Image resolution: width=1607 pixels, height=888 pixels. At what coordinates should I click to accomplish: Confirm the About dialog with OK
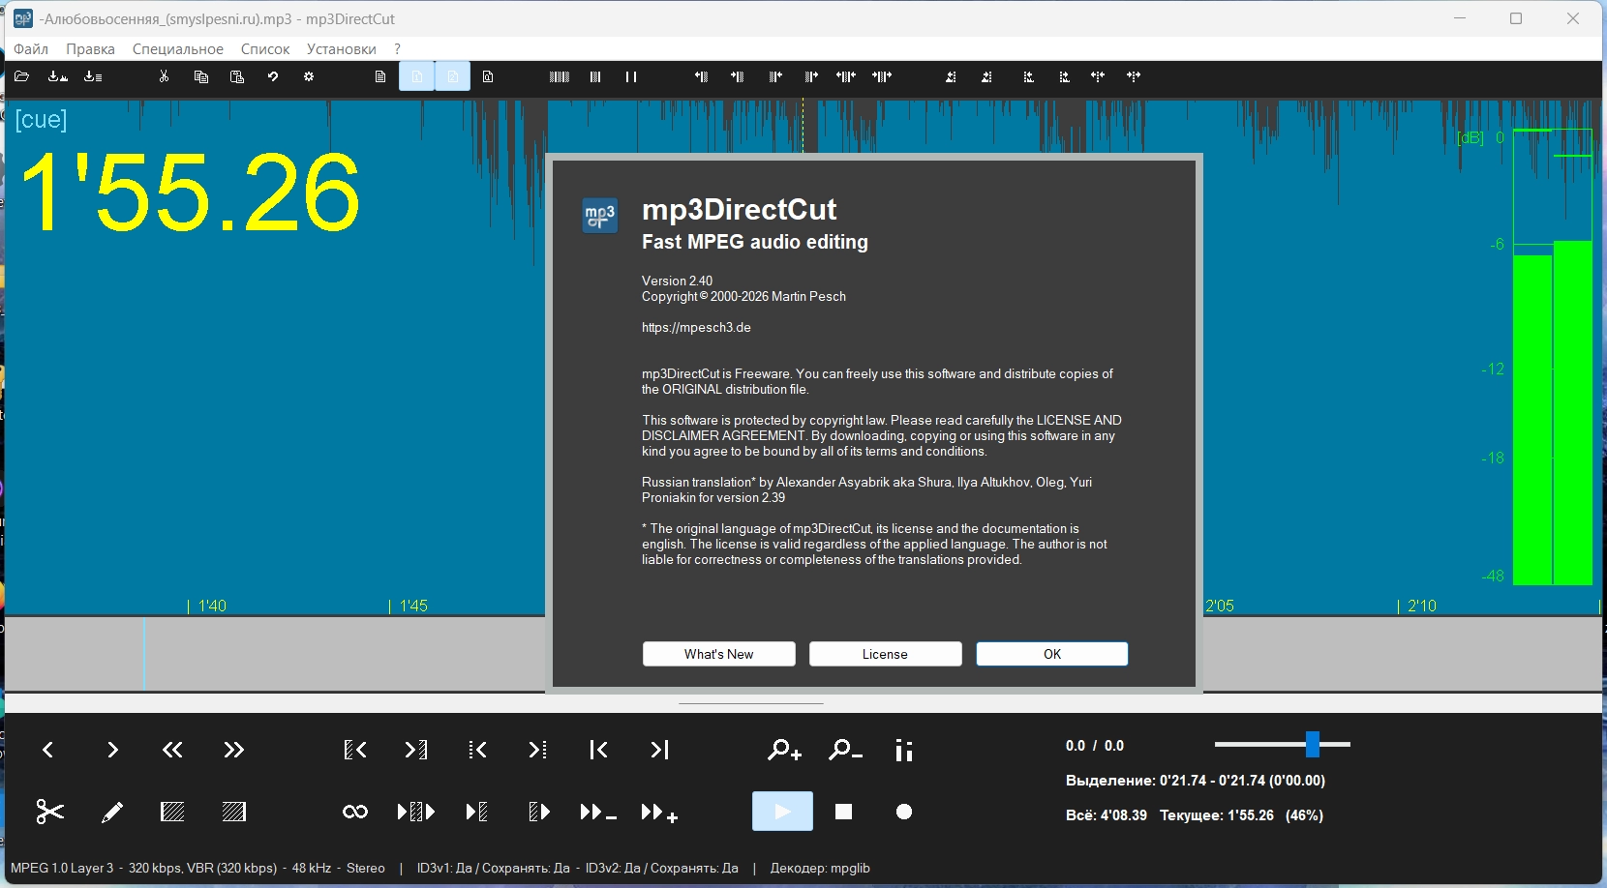(1052, 654)
